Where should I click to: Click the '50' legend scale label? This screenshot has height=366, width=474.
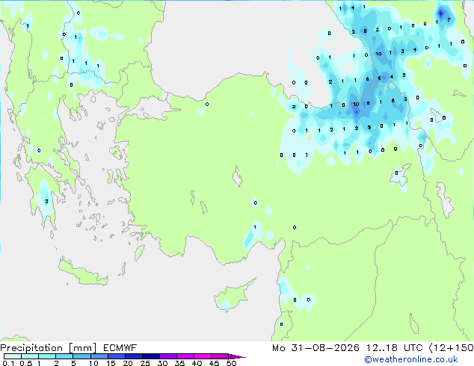coord(232,363)
